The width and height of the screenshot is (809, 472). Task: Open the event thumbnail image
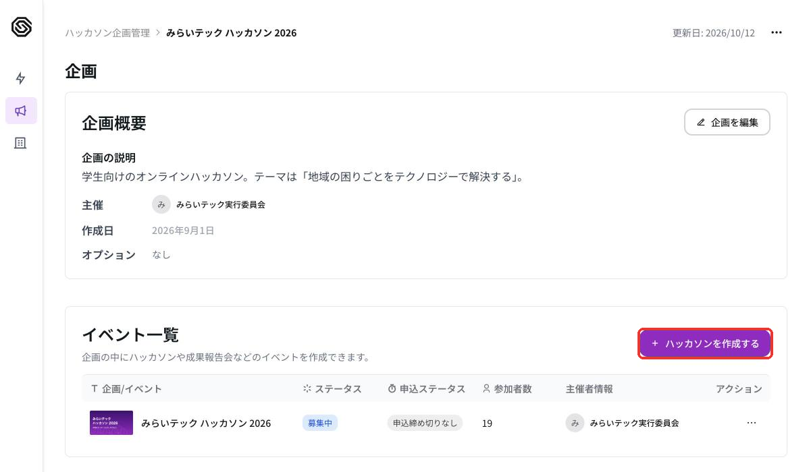click(x=111, y=423)
